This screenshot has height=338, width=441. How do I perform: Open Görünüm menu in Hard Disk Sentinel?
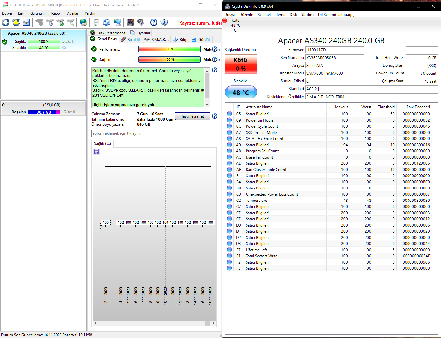(x=37, y=13)
